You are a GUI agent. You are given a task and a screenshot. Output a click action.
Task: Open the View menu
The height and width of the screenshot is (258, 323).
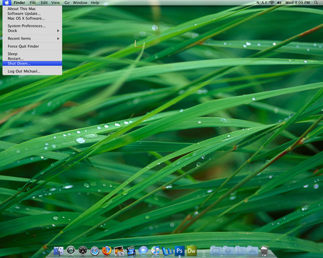55,3
